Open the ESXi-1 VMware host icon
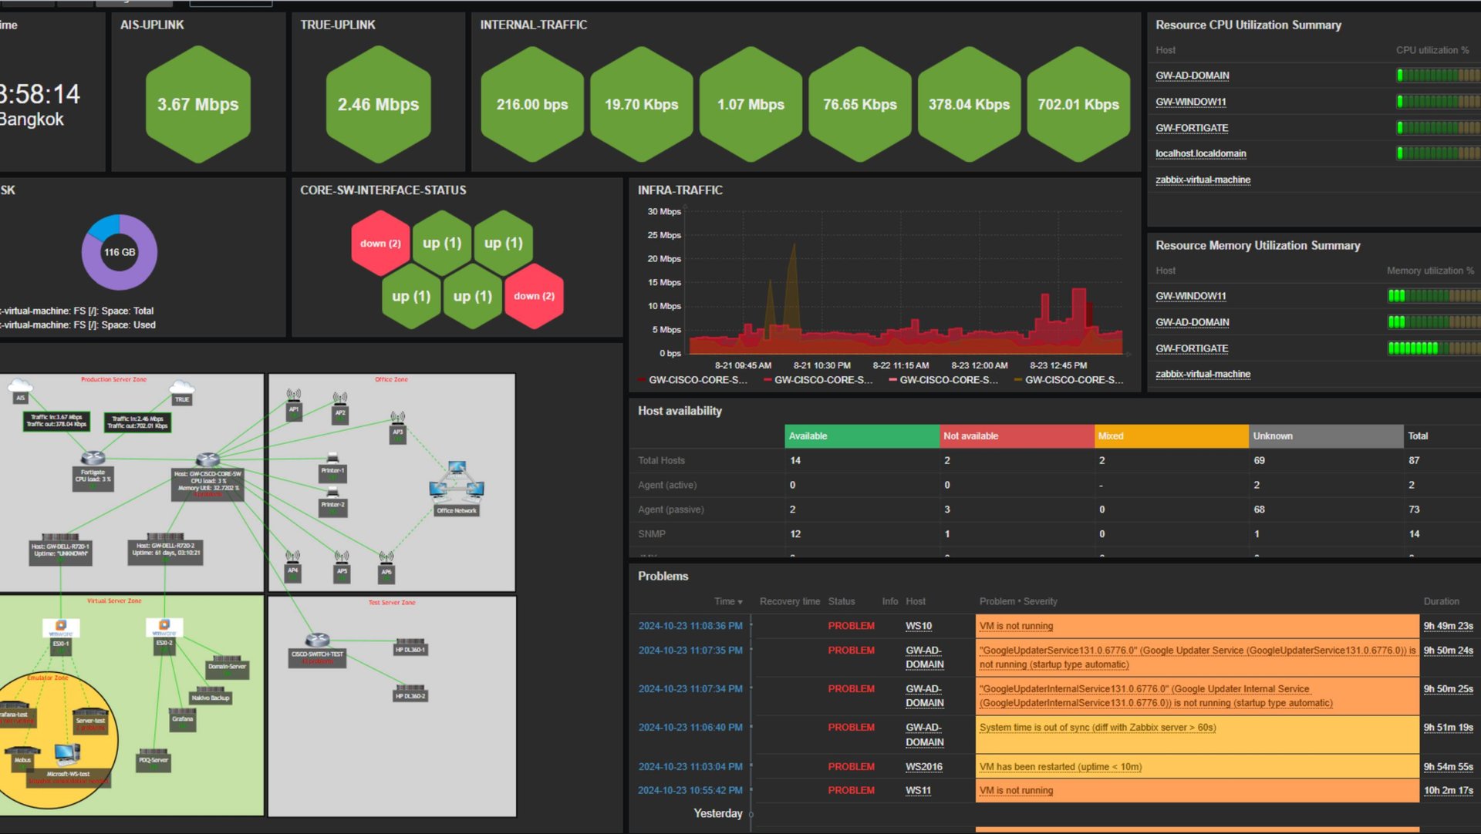The height and width of the screenshot is (834, 1481). [60, 626]
